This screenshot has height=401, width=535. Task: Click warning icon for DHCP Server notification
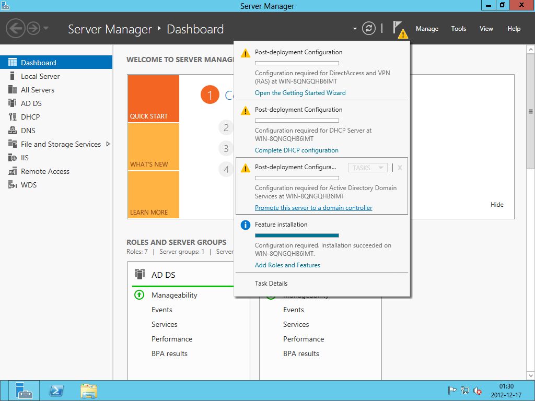click(246, 111)
